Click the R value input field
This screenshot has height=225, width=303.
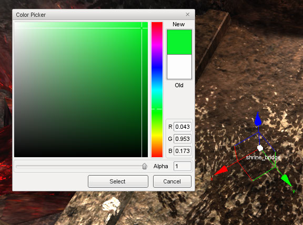(183, 127)
